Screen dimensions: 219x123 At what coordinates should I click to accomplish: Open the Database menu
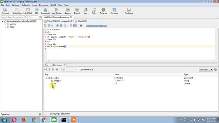[15, 5]
